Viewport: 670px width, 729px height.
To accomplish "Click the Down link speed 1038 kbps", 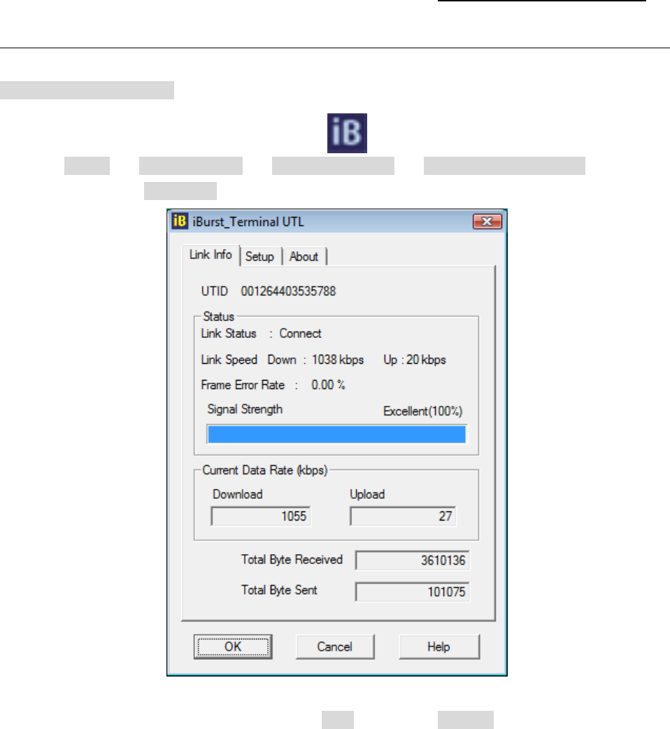I will [337, 360].
